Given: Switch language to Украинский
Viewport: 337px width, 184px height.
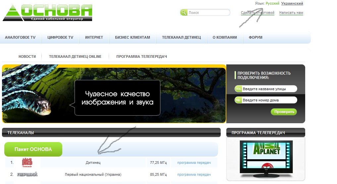Looking at the screenshot, I should [x=292, y=4].
